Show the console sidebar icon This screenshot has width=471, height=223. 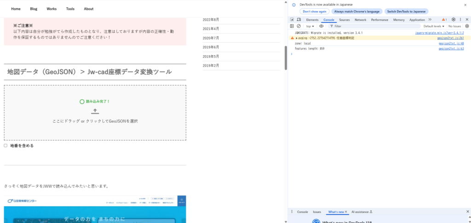pyautogui.click(x=292, y=26)
